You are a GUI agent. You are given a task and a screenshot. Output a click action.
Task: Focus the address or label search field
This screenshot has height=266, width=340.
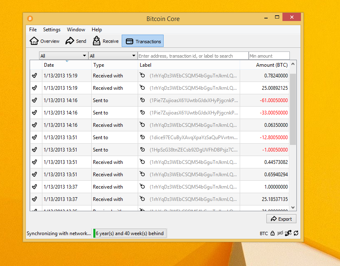pos(193,56)
